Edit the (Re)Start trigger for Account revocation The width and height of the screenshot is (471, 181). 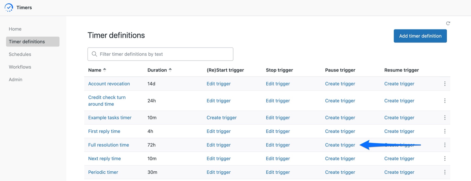(x=218, y=84)
